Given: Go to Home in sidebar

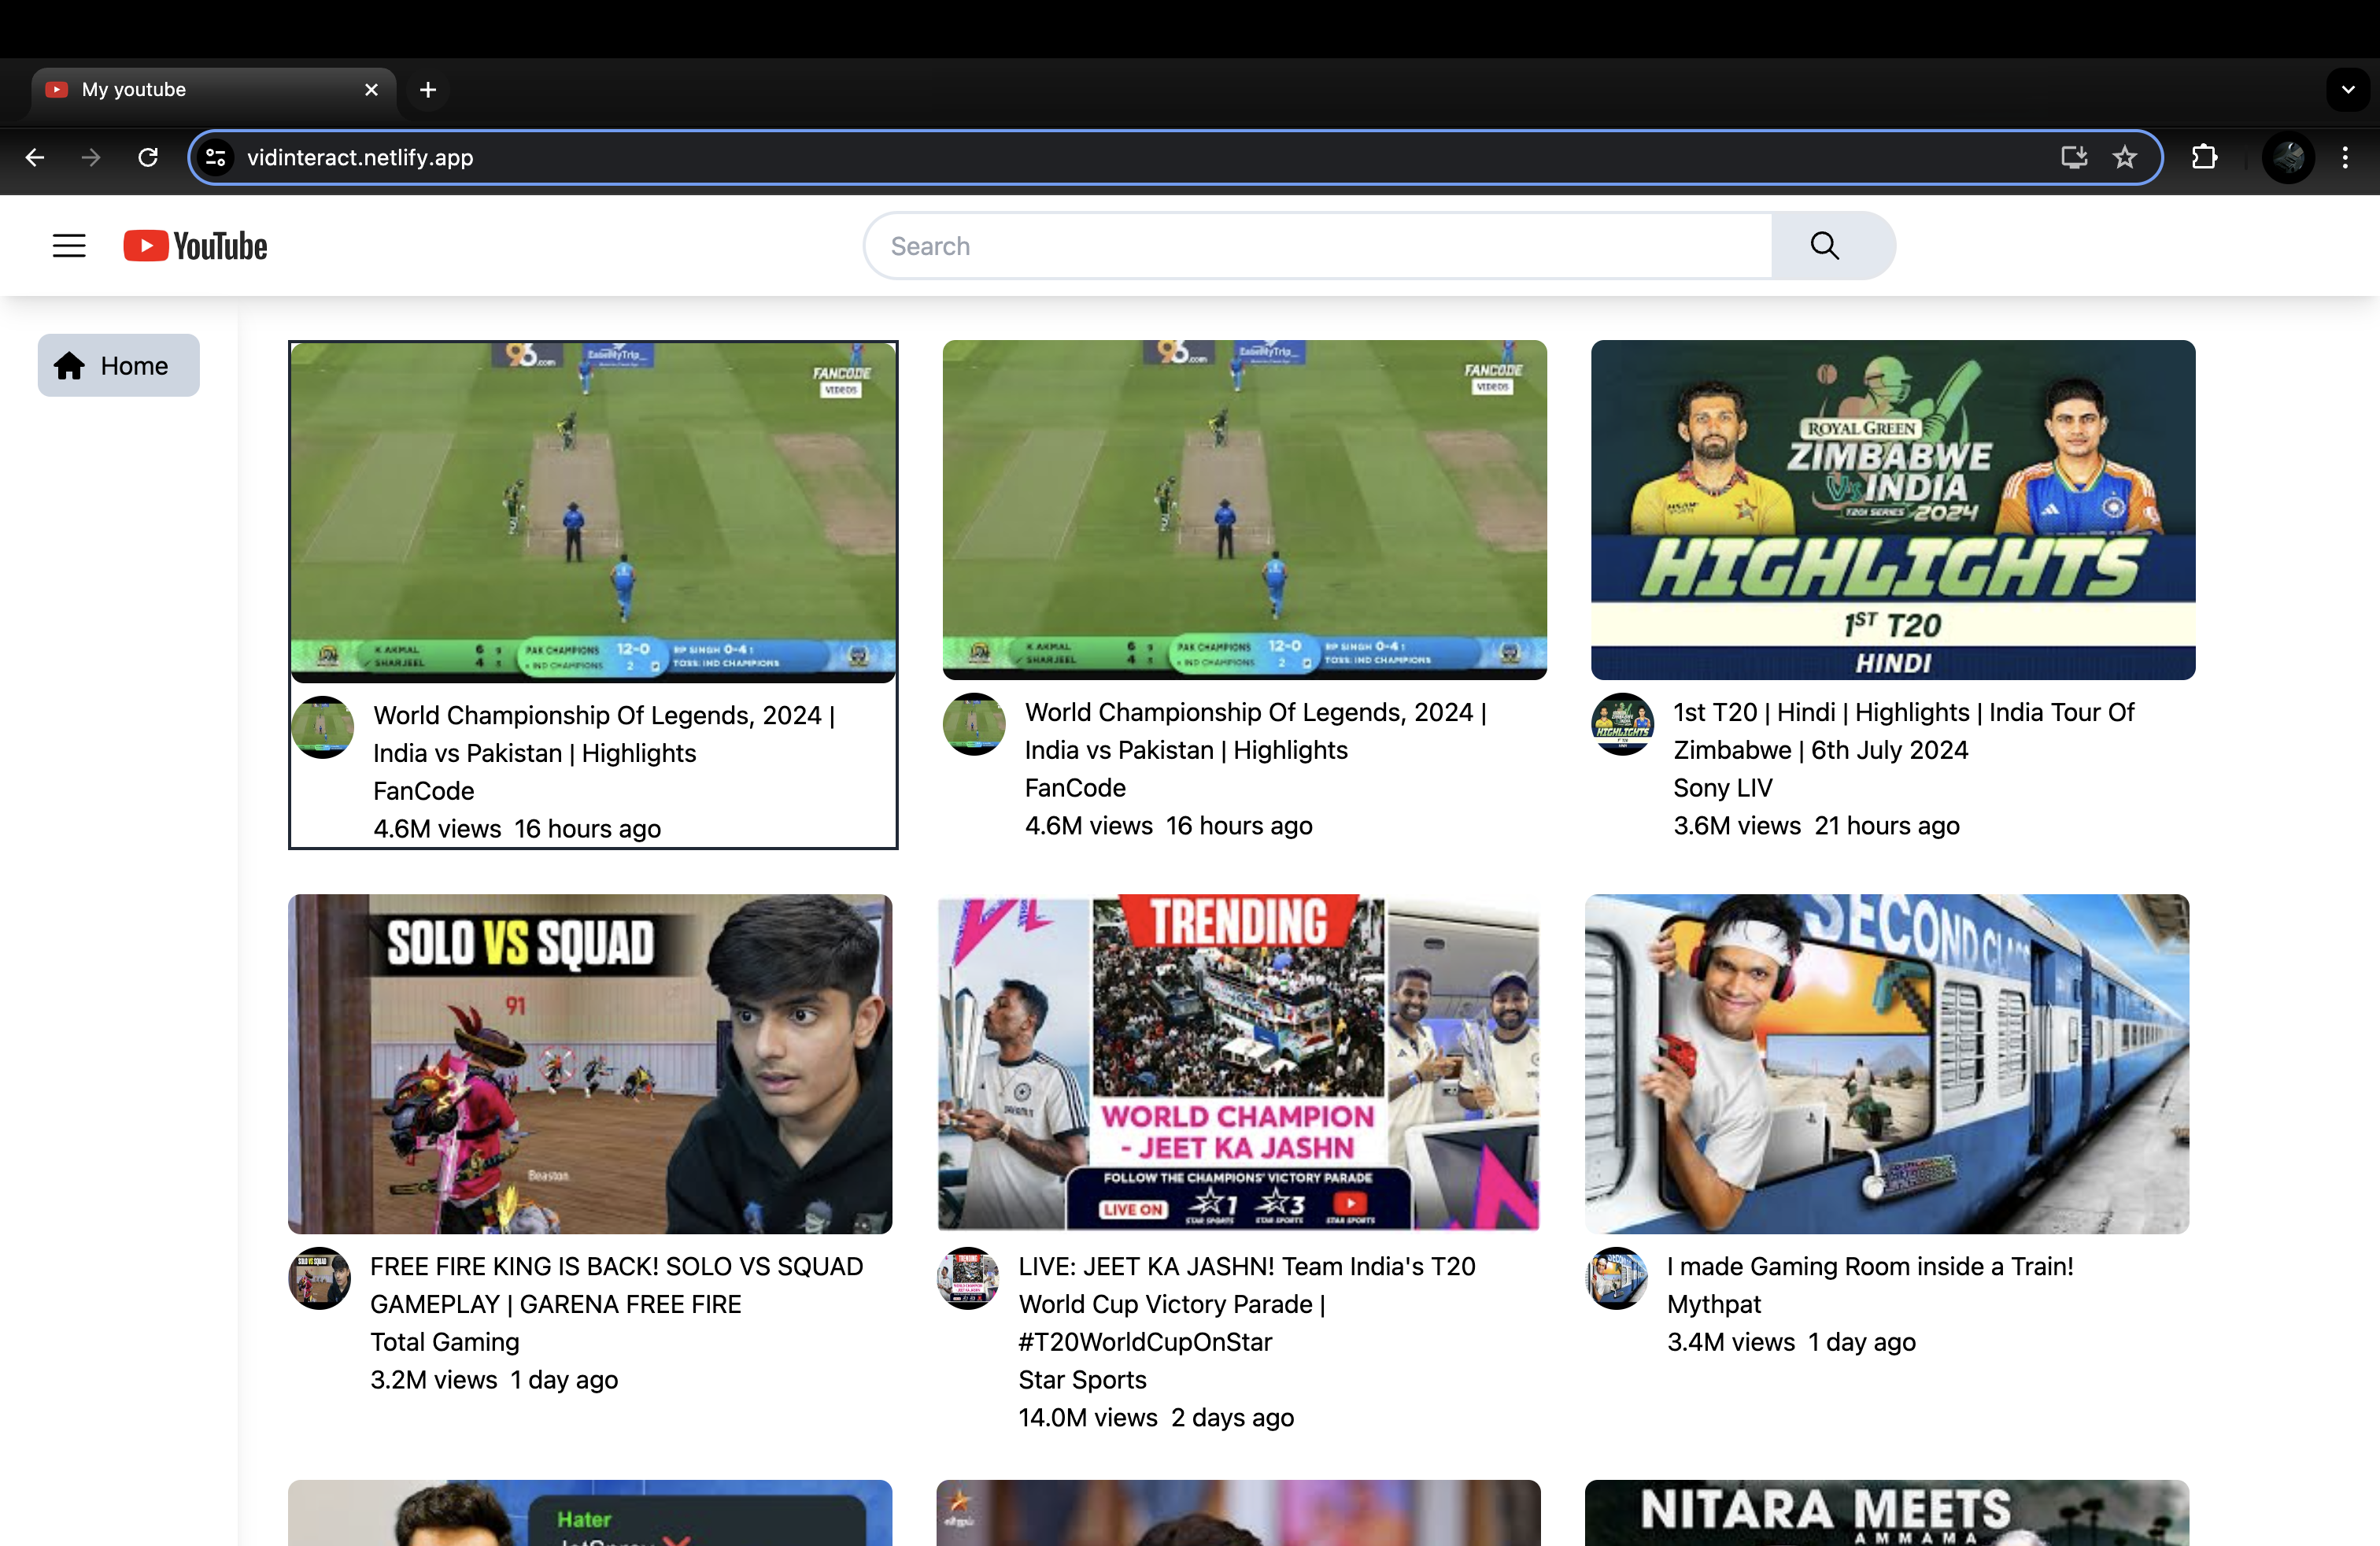Looking at the screenshot, I should 118,366.
